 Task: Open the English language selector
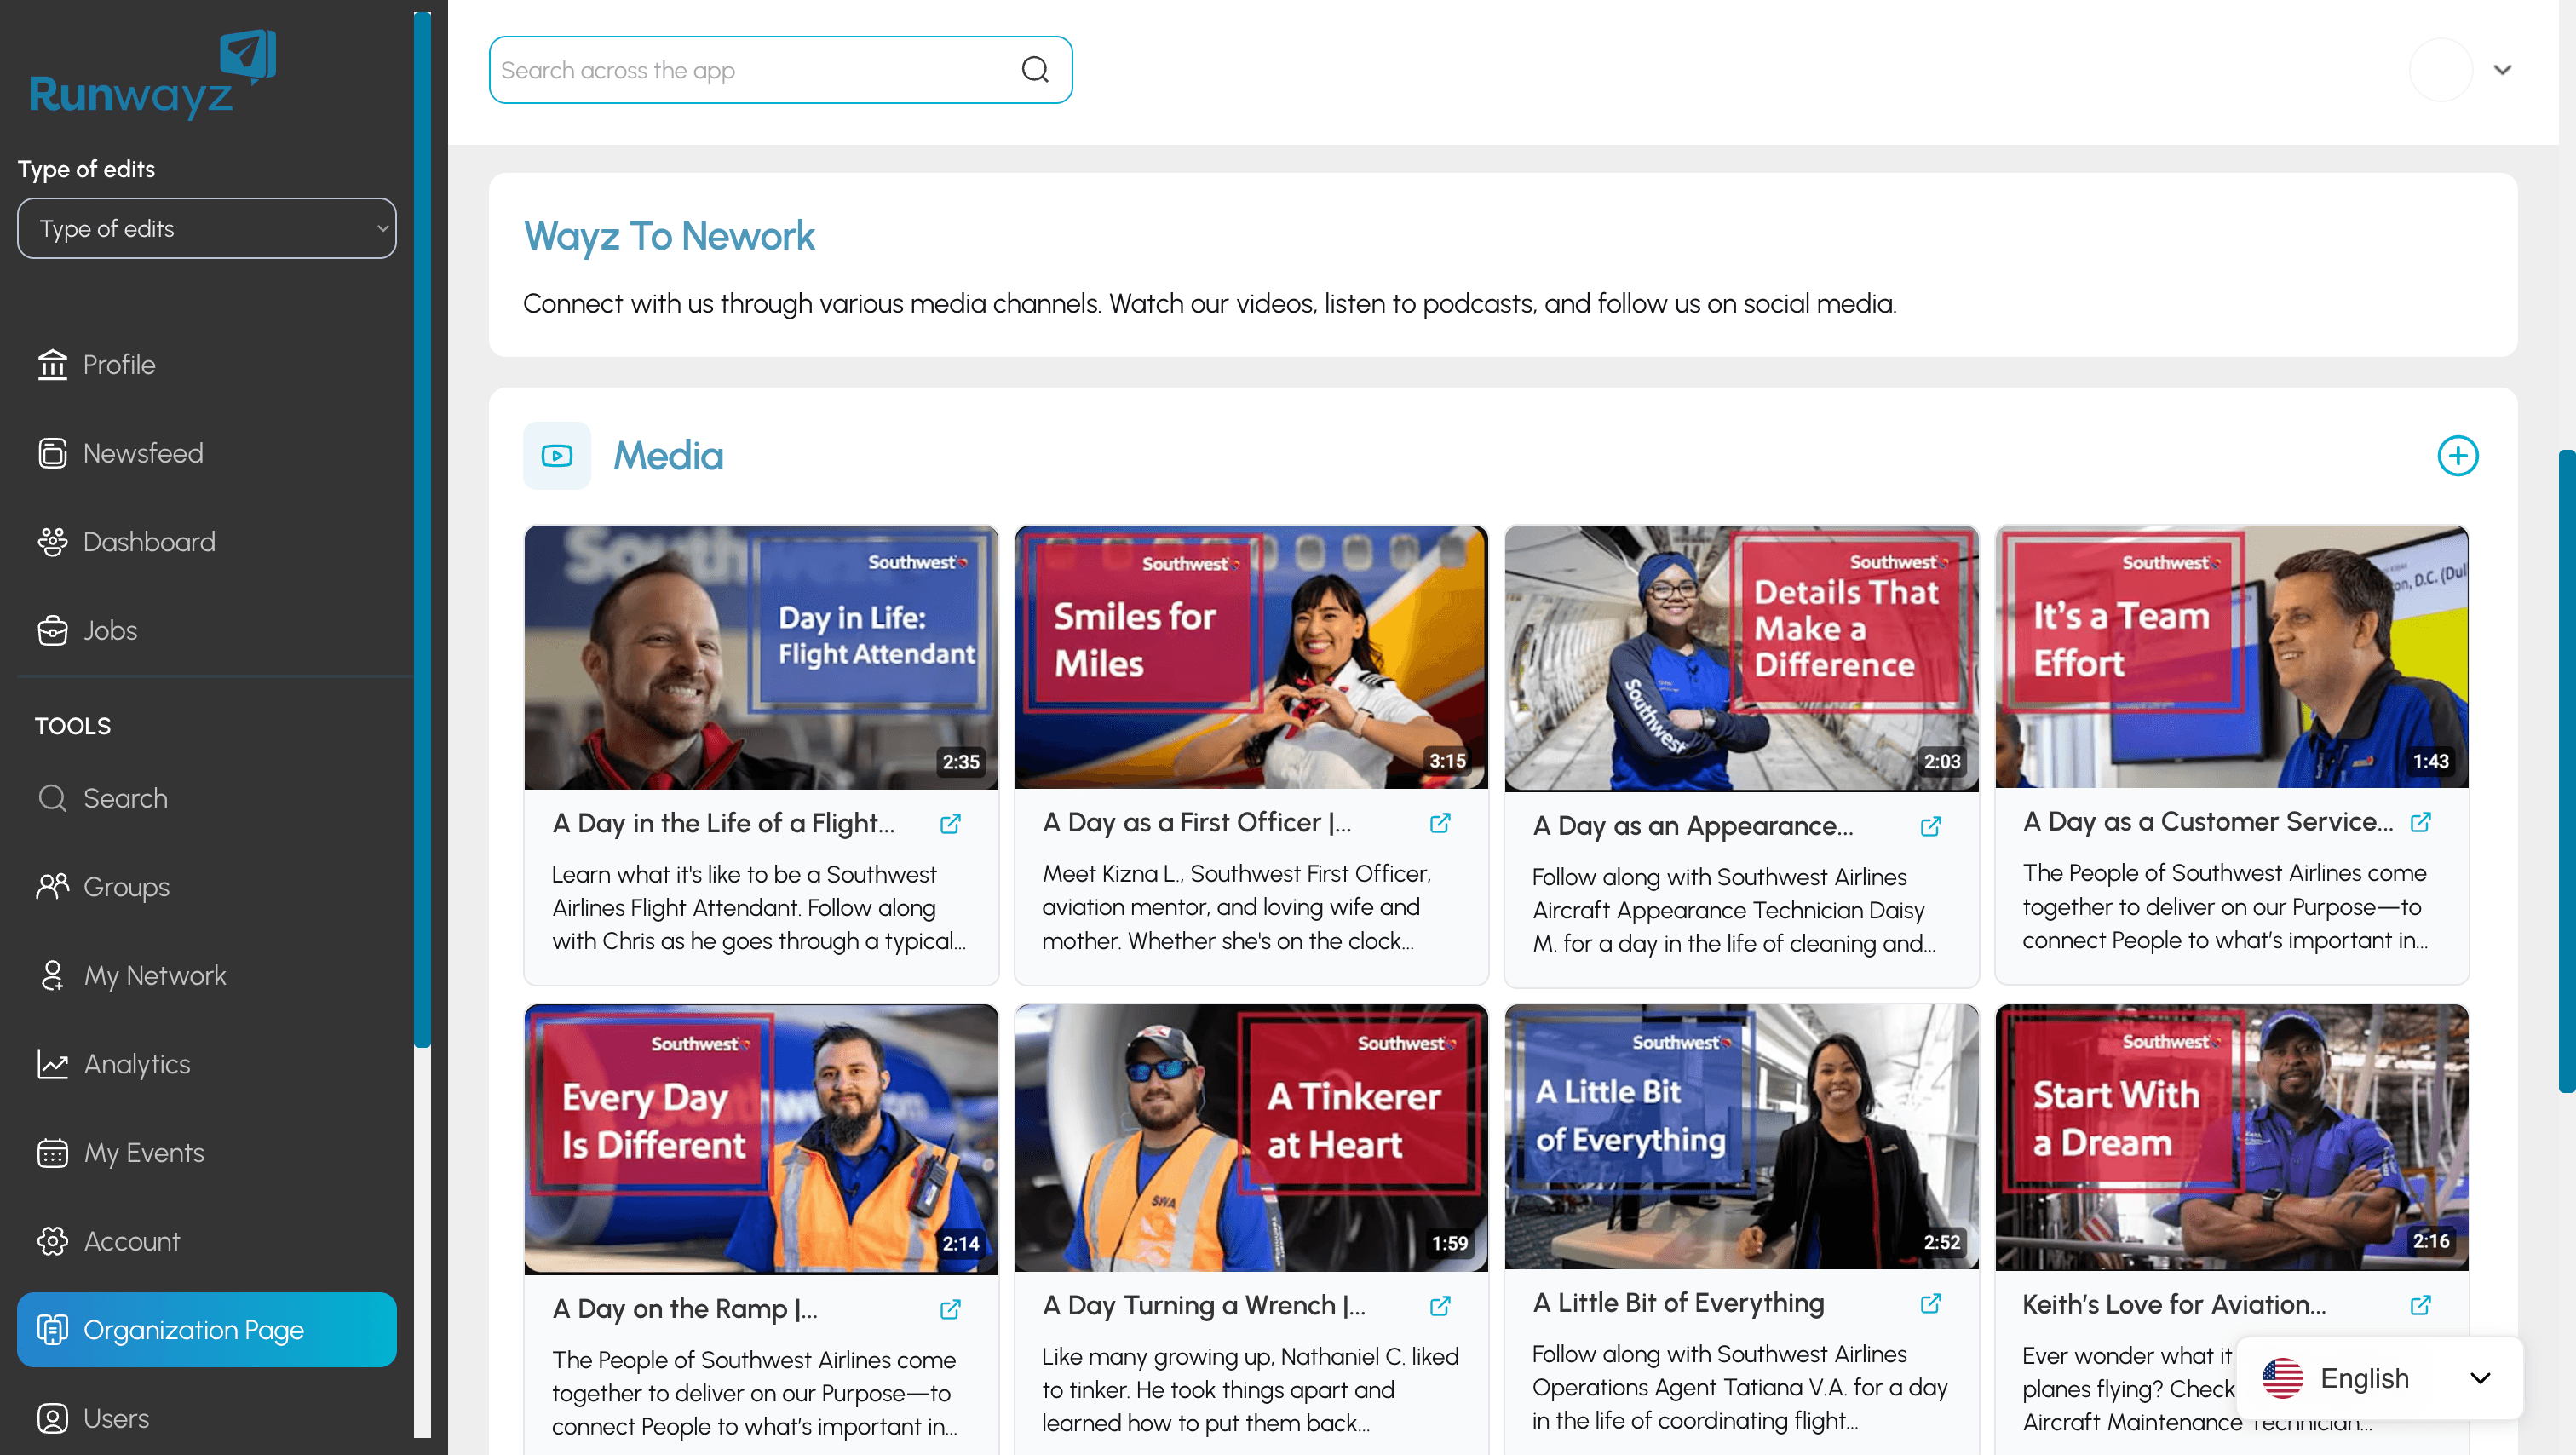[2380, 1378]
